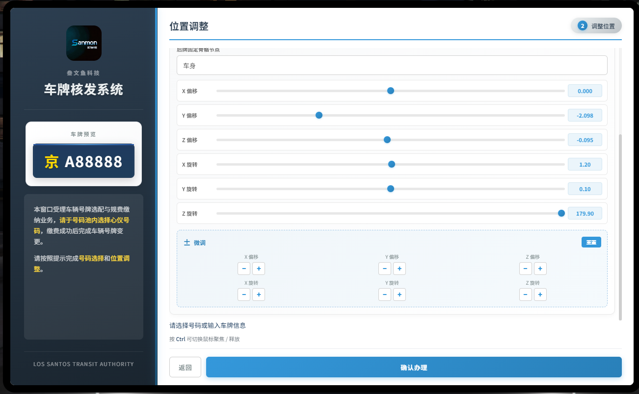Click the Y 旋转 slider handle
Viewport: 639px width, 394px height.
(x=391, y=189)
